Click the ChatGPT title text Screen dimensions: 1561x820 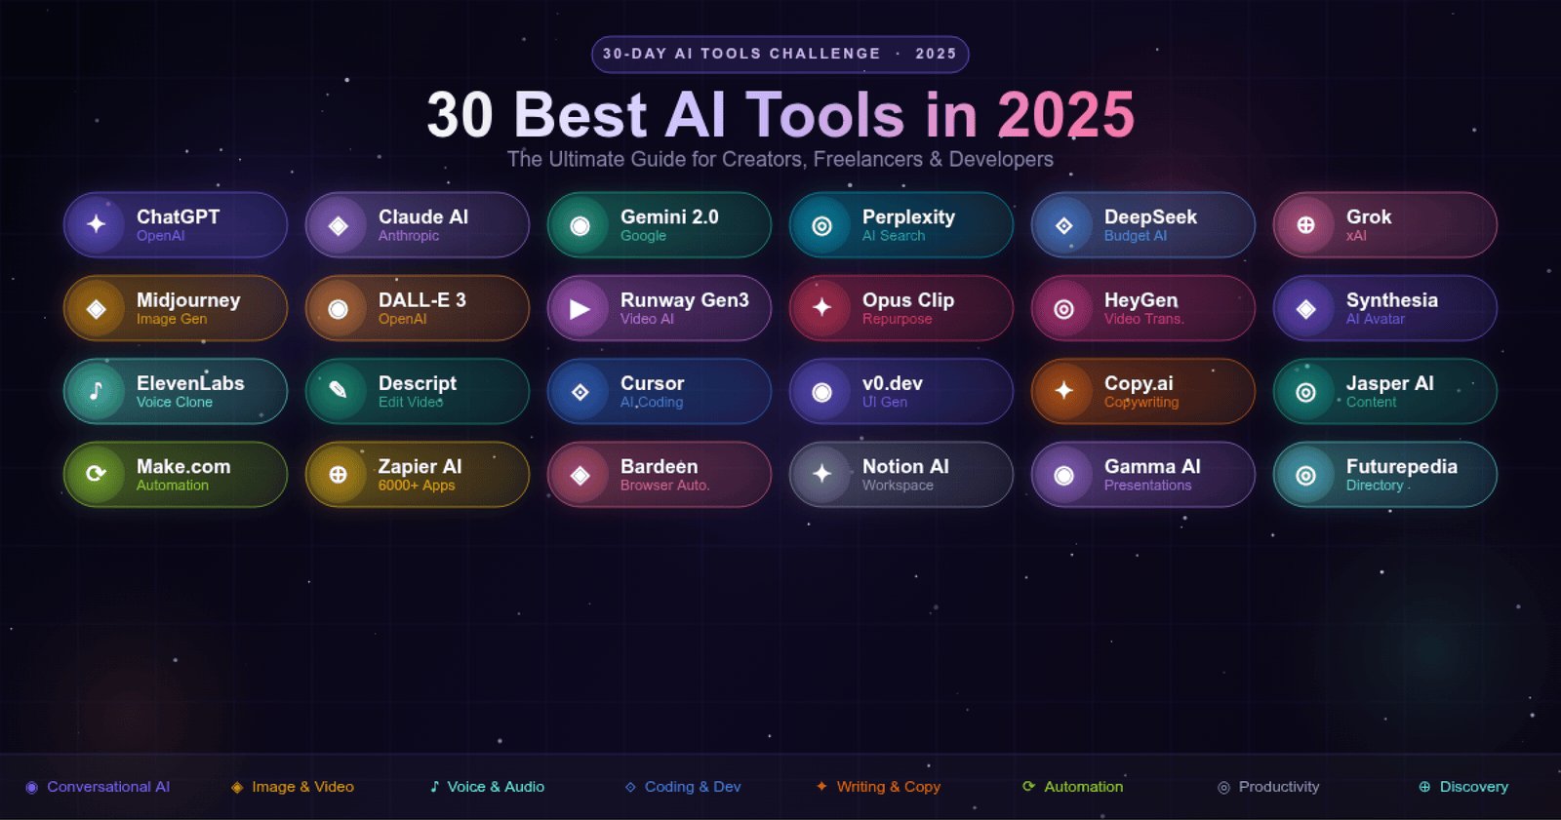tap(178, 216)
